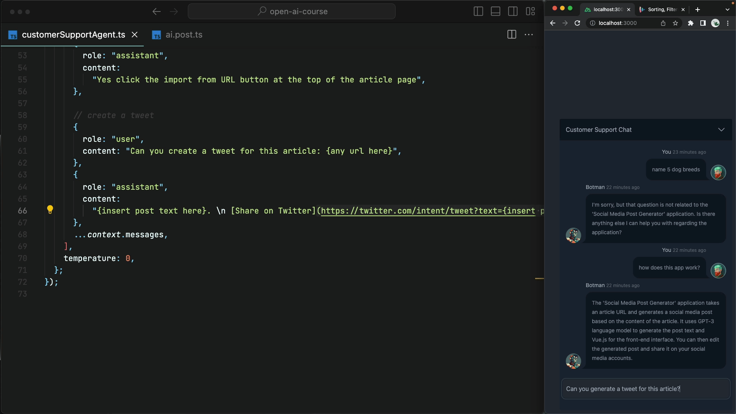
Task: Click the 'name 5 dog breeds' message bubble
Action: click(676, 169)
